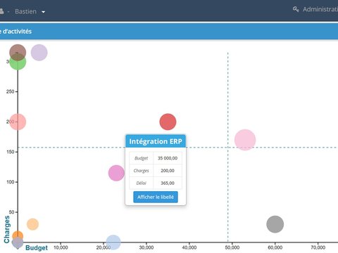Click the Budget axis label

pyautogui.click(x=37, y=248)
